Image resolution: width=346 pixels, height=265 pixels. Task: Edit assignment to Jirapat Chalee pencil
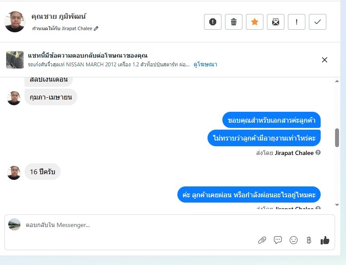coord(96,28)
